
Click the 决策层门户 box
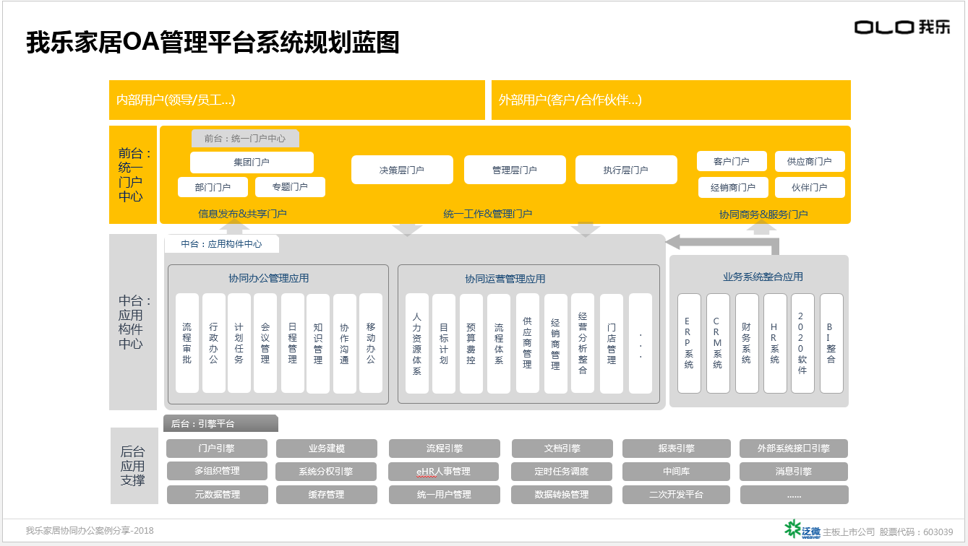click(x=402, y=170)
